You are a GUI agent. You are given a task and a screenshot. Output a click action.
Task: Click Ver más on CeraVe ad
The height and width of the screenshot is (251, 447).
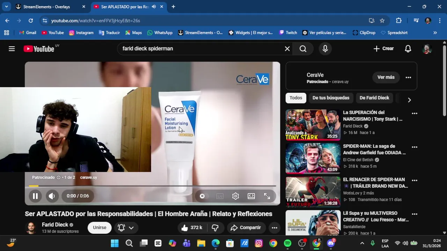pyautogui.click(x=386, y=77)
